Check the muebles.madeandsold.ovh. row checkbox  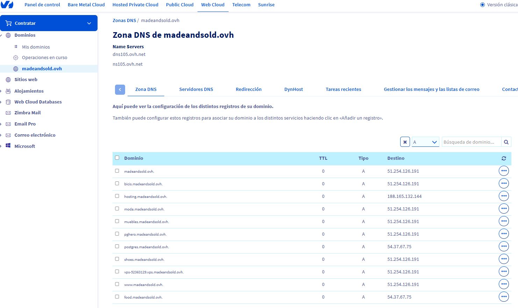point(117,221)
